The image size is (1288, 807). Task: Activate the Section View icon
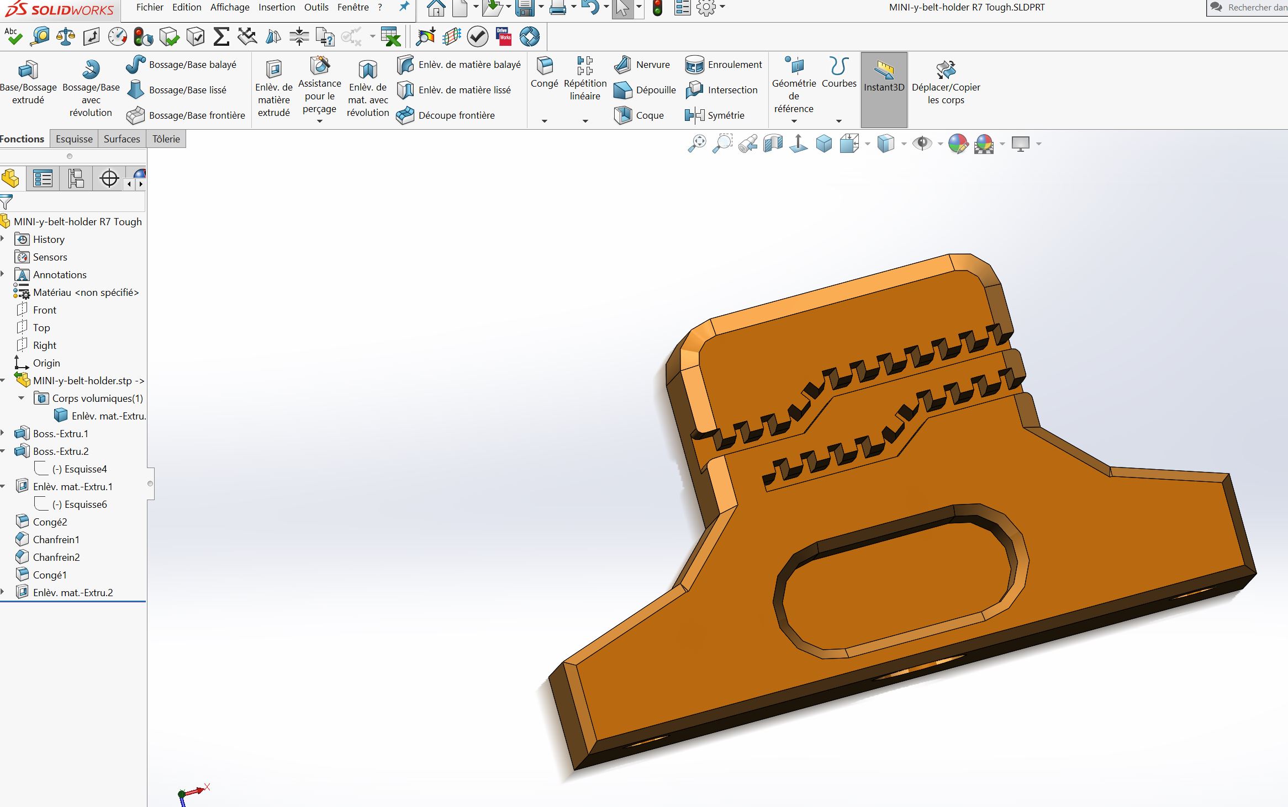pos(773,144)
